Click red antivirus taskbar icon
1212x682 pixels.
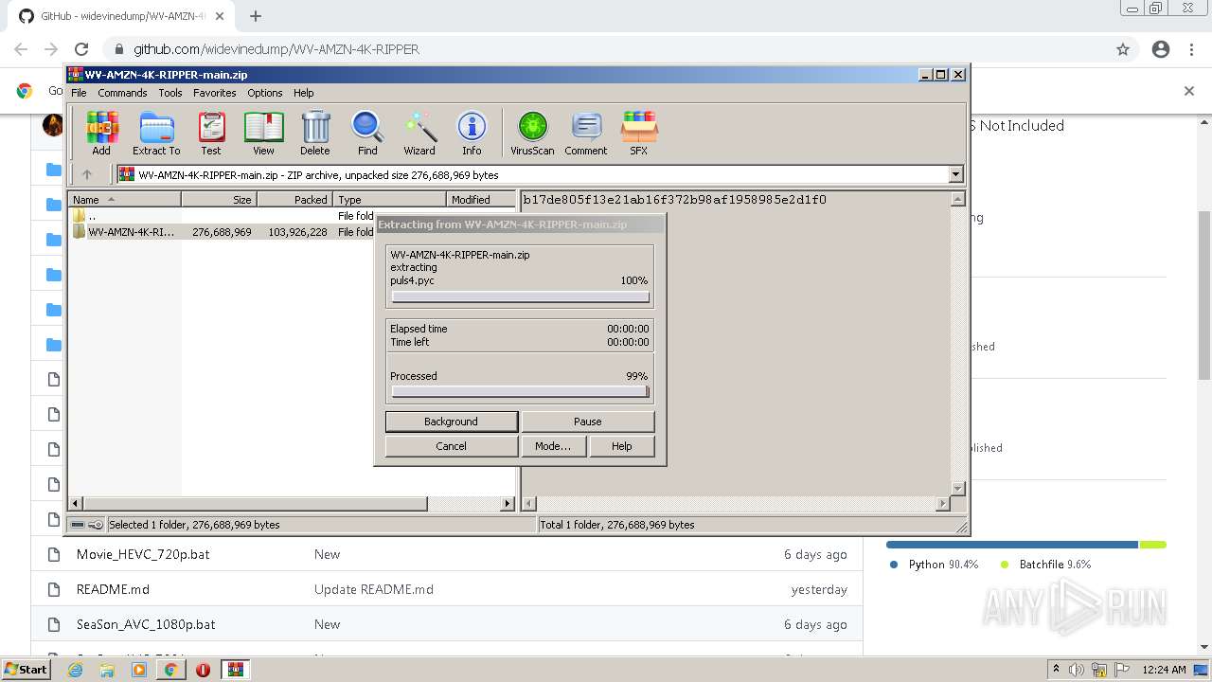pyautogui.click(x=203, y=670)
